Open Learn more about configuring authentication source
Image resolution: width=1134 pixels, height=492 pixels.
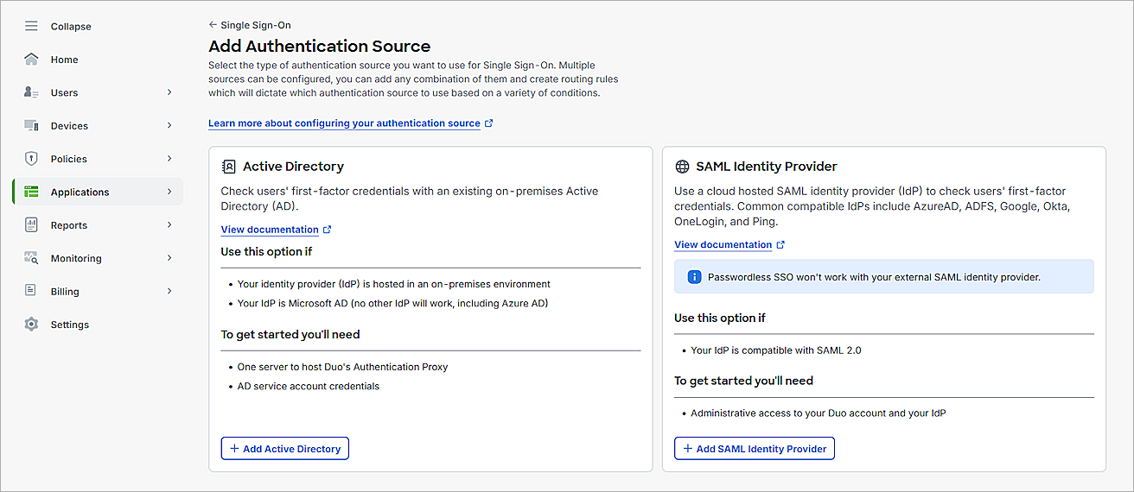[x=344, y=123]
